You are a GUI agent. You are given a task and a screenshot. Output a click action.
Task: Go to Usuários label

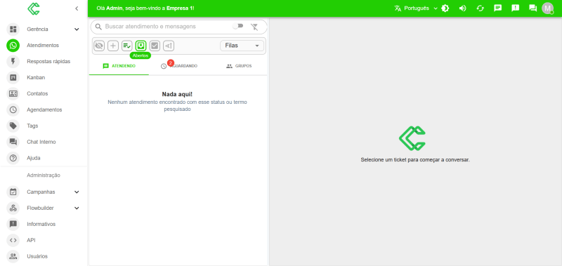[37, 256]
